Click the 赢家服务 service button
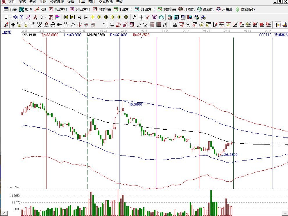 point(245,9)
